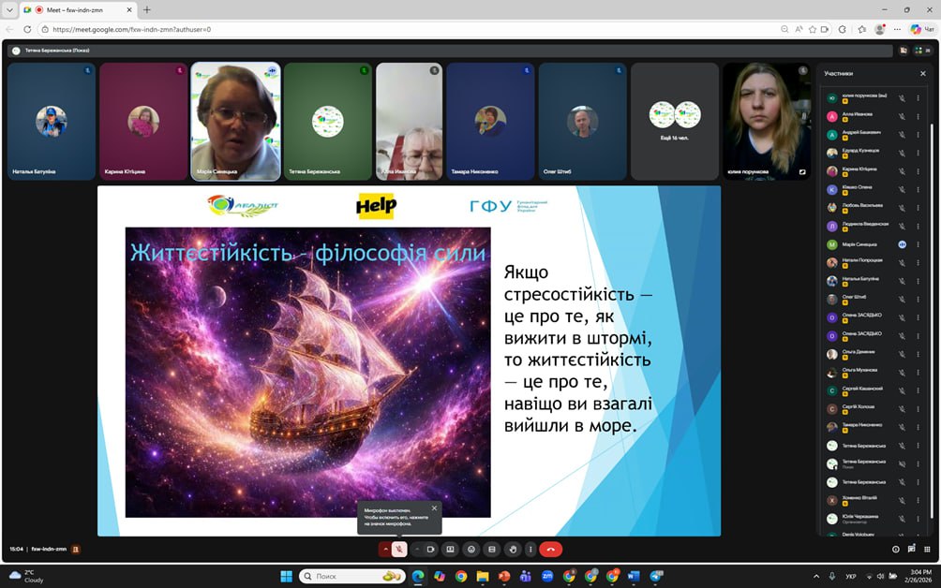Open the emoji reactions button

(470, 550)
